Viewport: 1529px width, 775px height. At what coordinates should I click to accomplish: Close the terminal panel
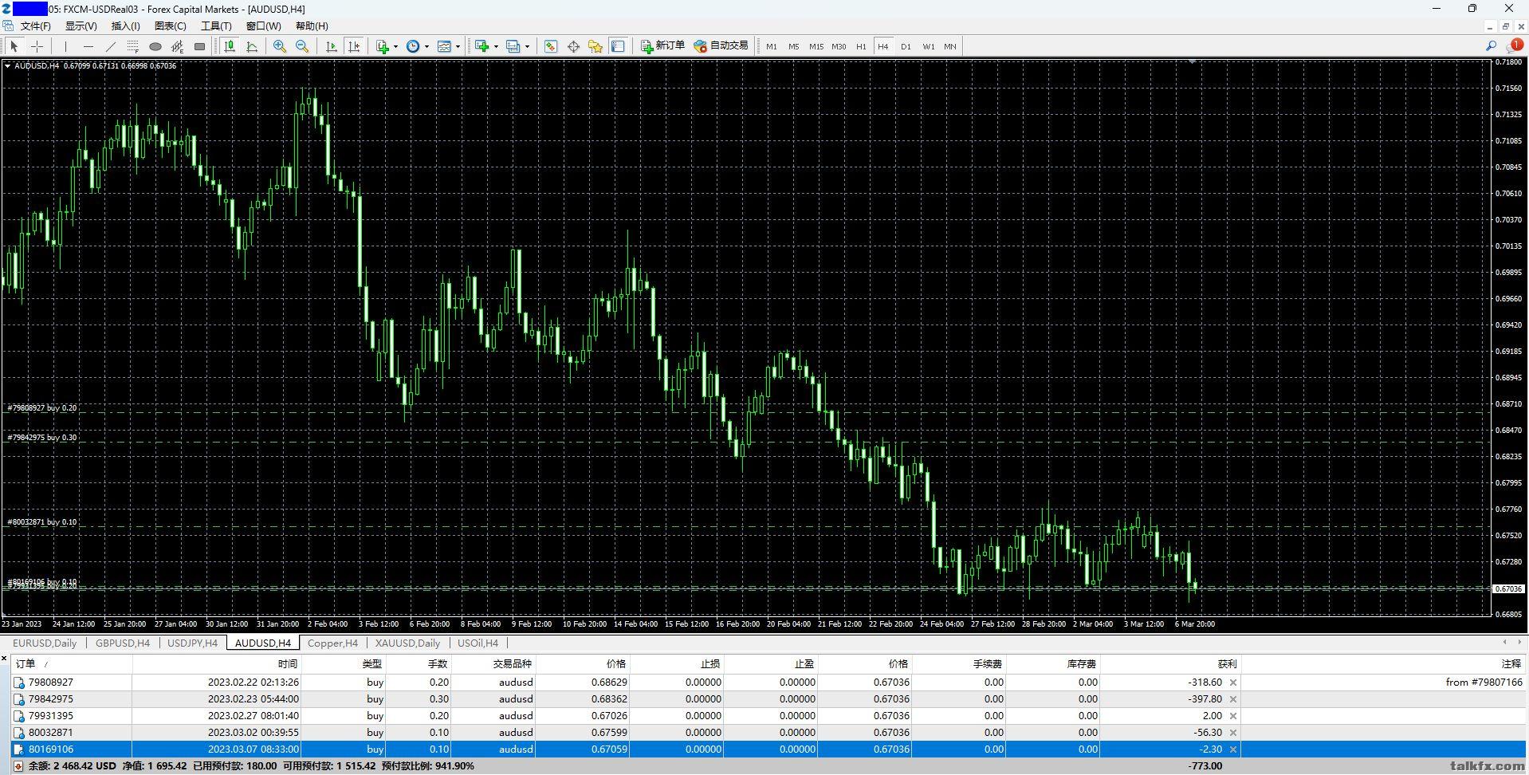[4, 659]
